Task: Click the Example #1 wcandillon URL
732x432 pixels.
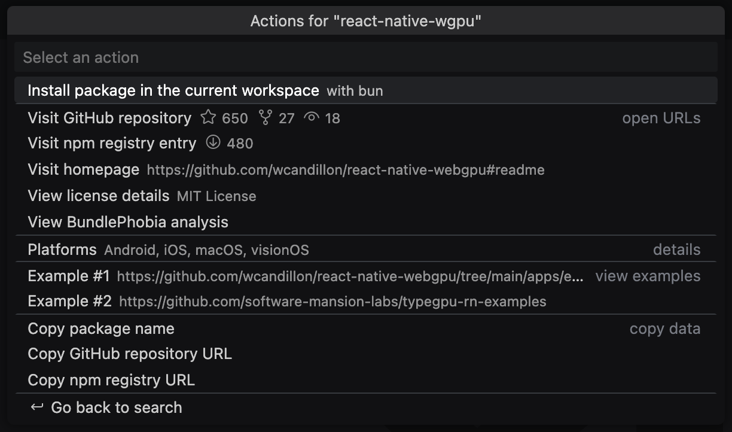Action: 350,276
